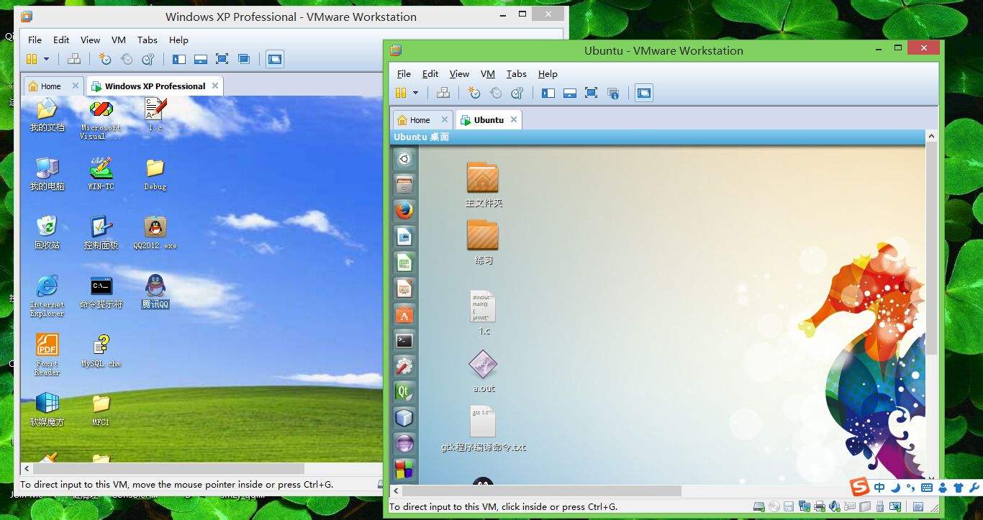Image resolution: width=983 pixels, height=520 pixels.
Task: Open the File menu in the Ubuntu window
Action: click(404, 73)
